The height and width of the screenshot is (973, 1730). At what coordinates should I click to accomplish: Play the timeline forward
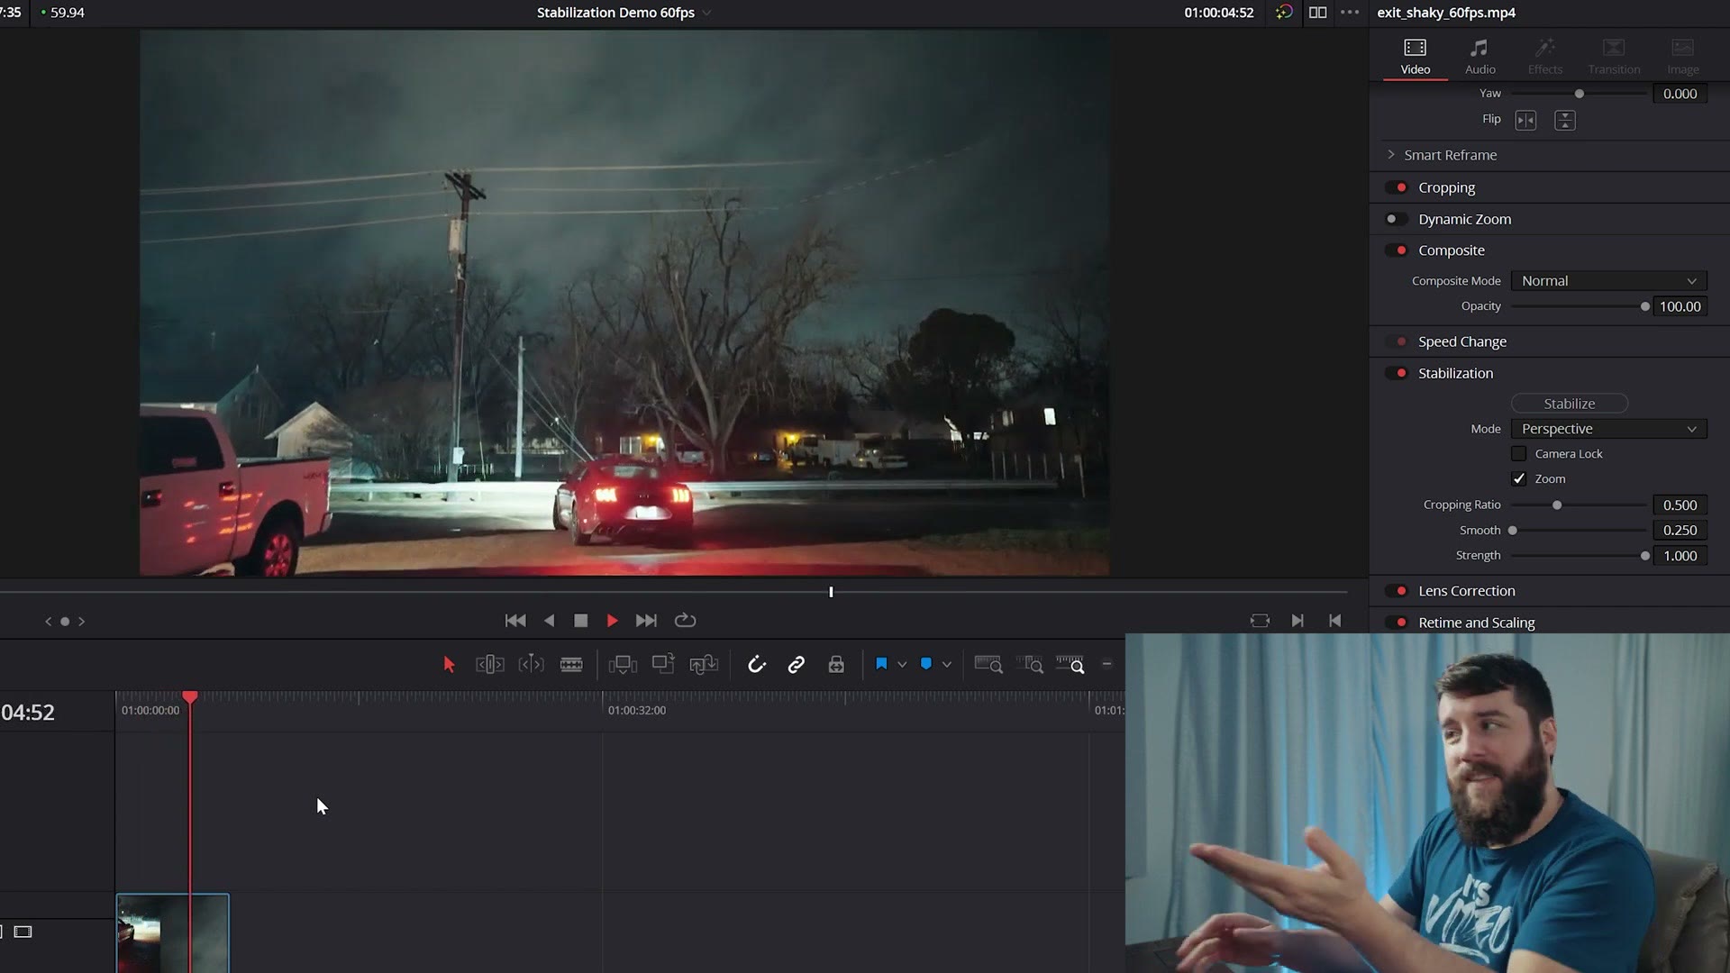pyautogui.click(x=613, y=621)
